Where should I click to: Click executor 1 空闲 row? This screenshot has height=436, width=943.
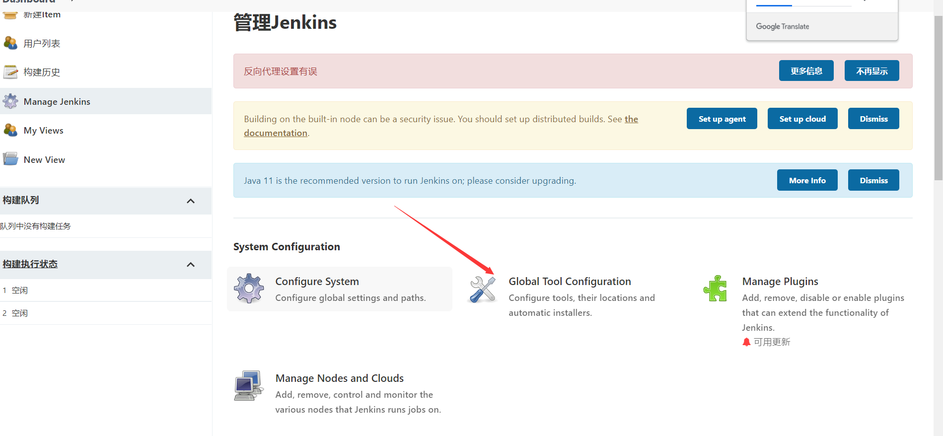pos(106,291)
